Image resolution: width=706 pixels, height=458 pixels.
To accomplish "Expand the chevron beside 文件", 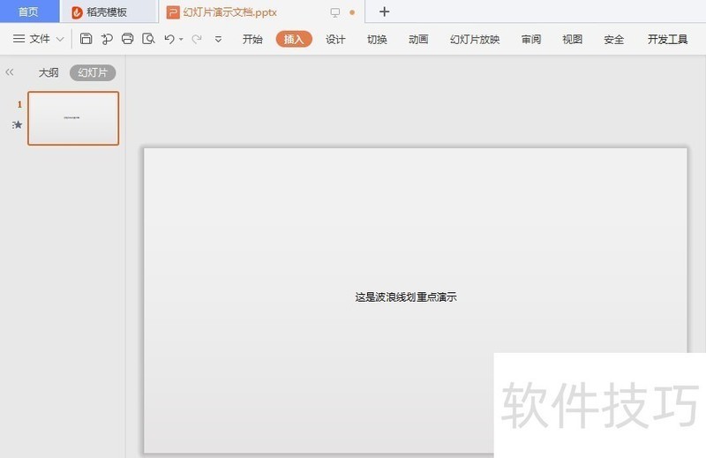I will [60, 40].
